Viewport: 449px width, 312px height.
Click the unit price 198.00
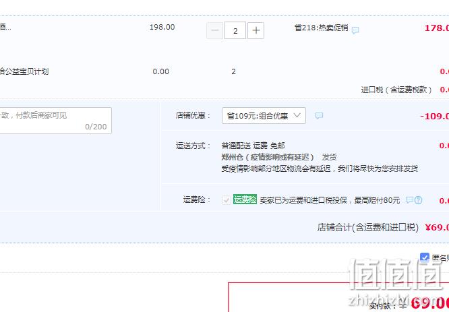point(162,27)
